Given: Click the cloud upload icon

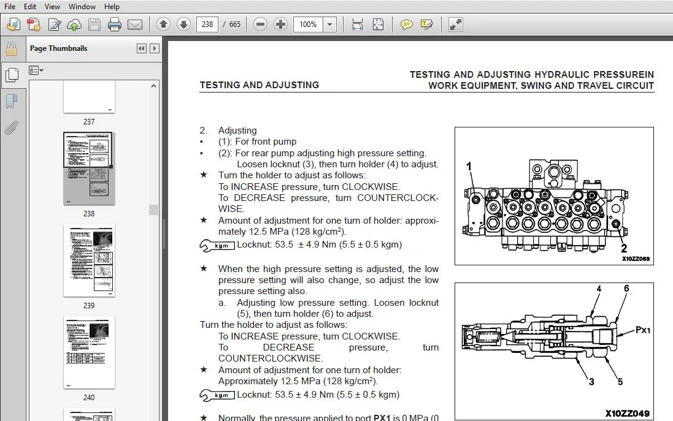Looking at the screenshot, I should 74,25.
